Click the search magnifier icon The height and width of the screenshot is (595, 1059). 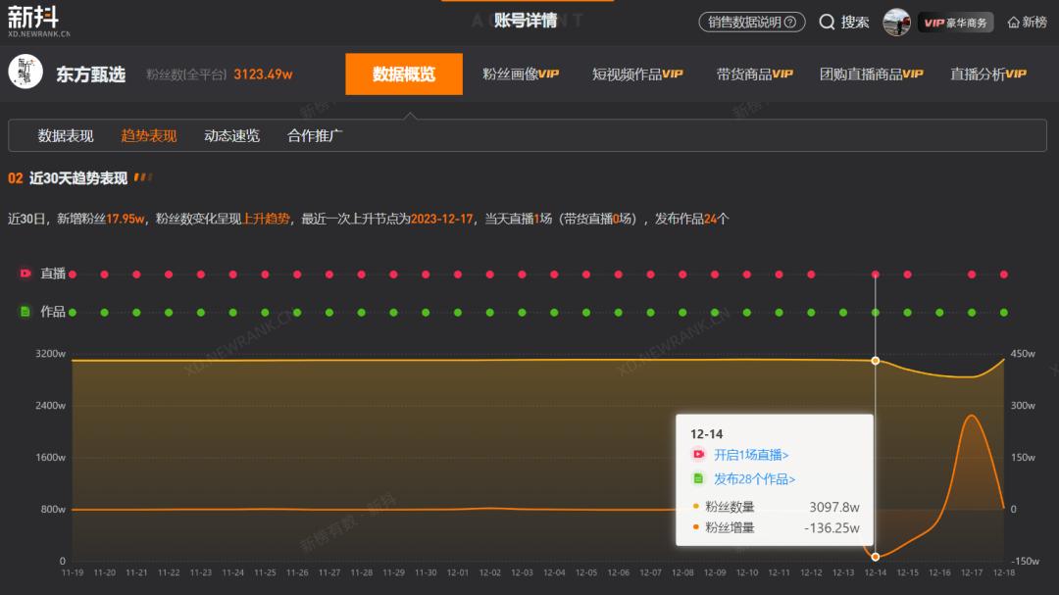coord(827,22)
